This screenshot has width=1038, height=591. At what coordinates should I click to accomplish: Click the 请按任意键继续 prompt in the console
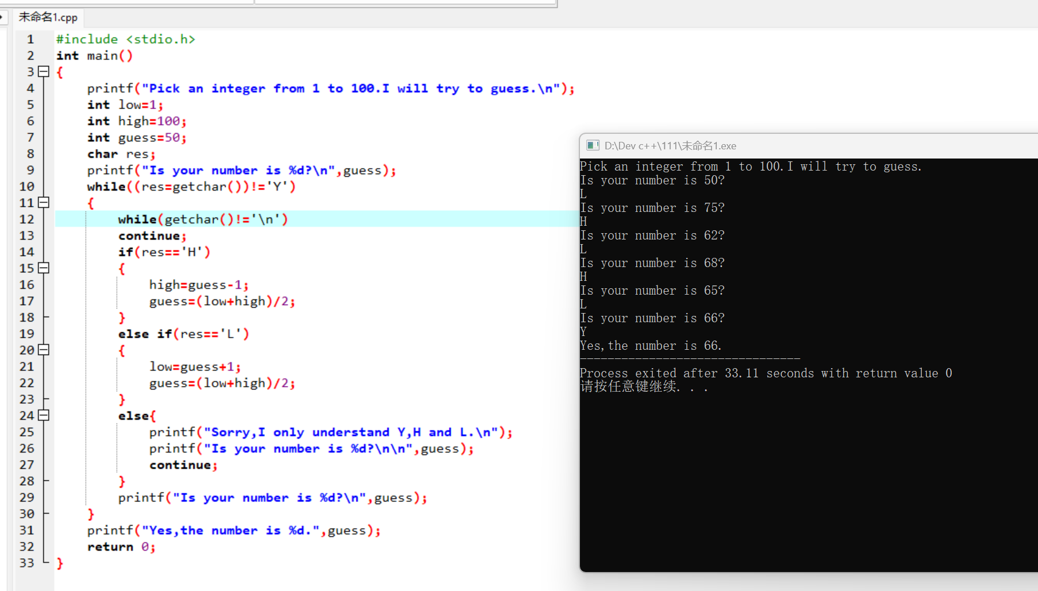[644, 387]
